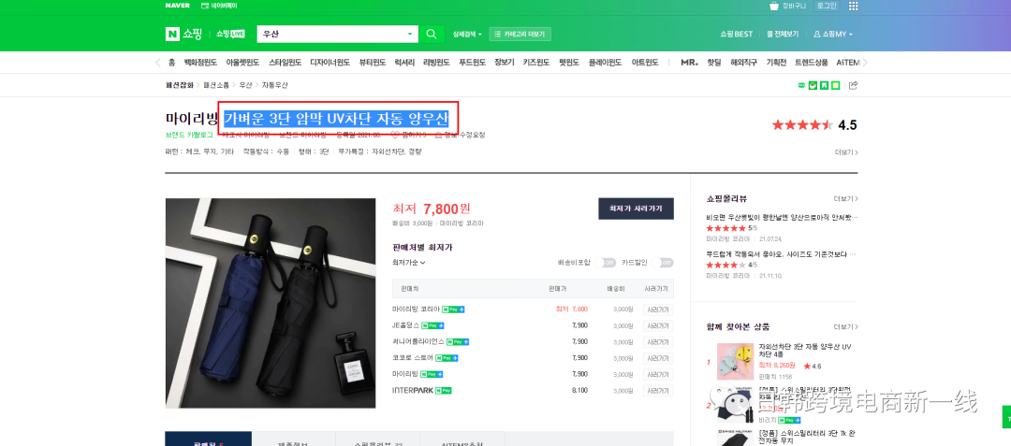Click the main umbrella product image

[x=271, y=303]
